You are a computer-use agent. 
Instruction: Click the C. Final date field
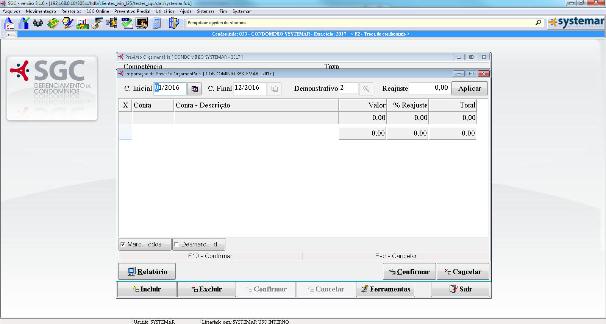249,88
